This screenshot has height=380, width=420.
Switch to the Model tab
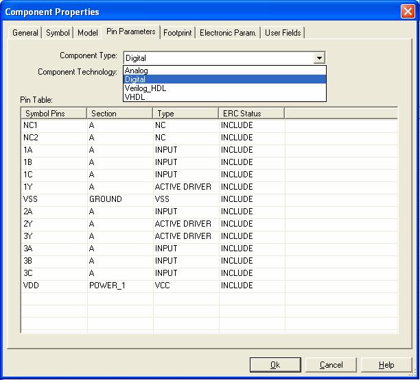(x=87, y=33)
